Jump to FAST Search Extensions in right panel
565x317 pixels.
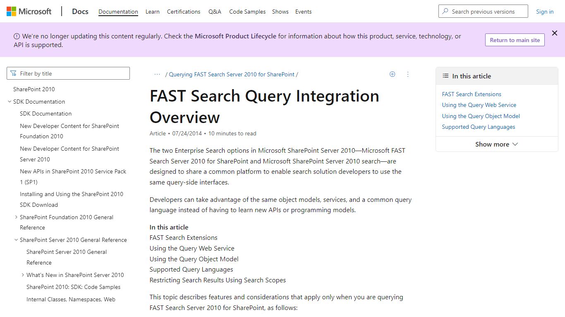tap(472, 94)
